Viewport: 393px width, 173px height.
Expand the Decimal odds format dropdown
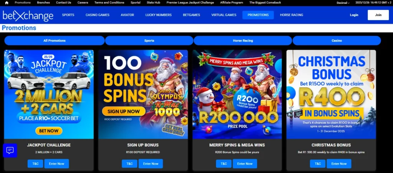tap(343, 3)
